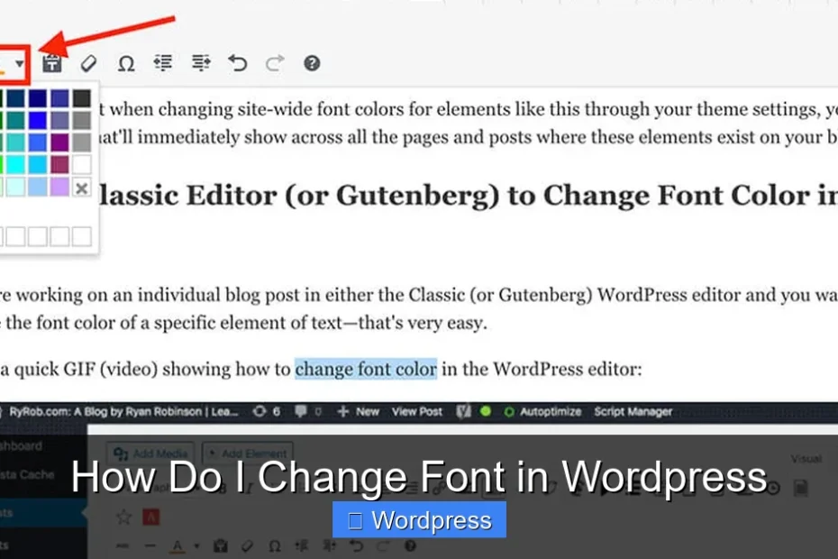The height and width of the screenshot is (559, 838).
Task: Click the Autoptimize status indicator dot
Action: [x=509, y=412]
